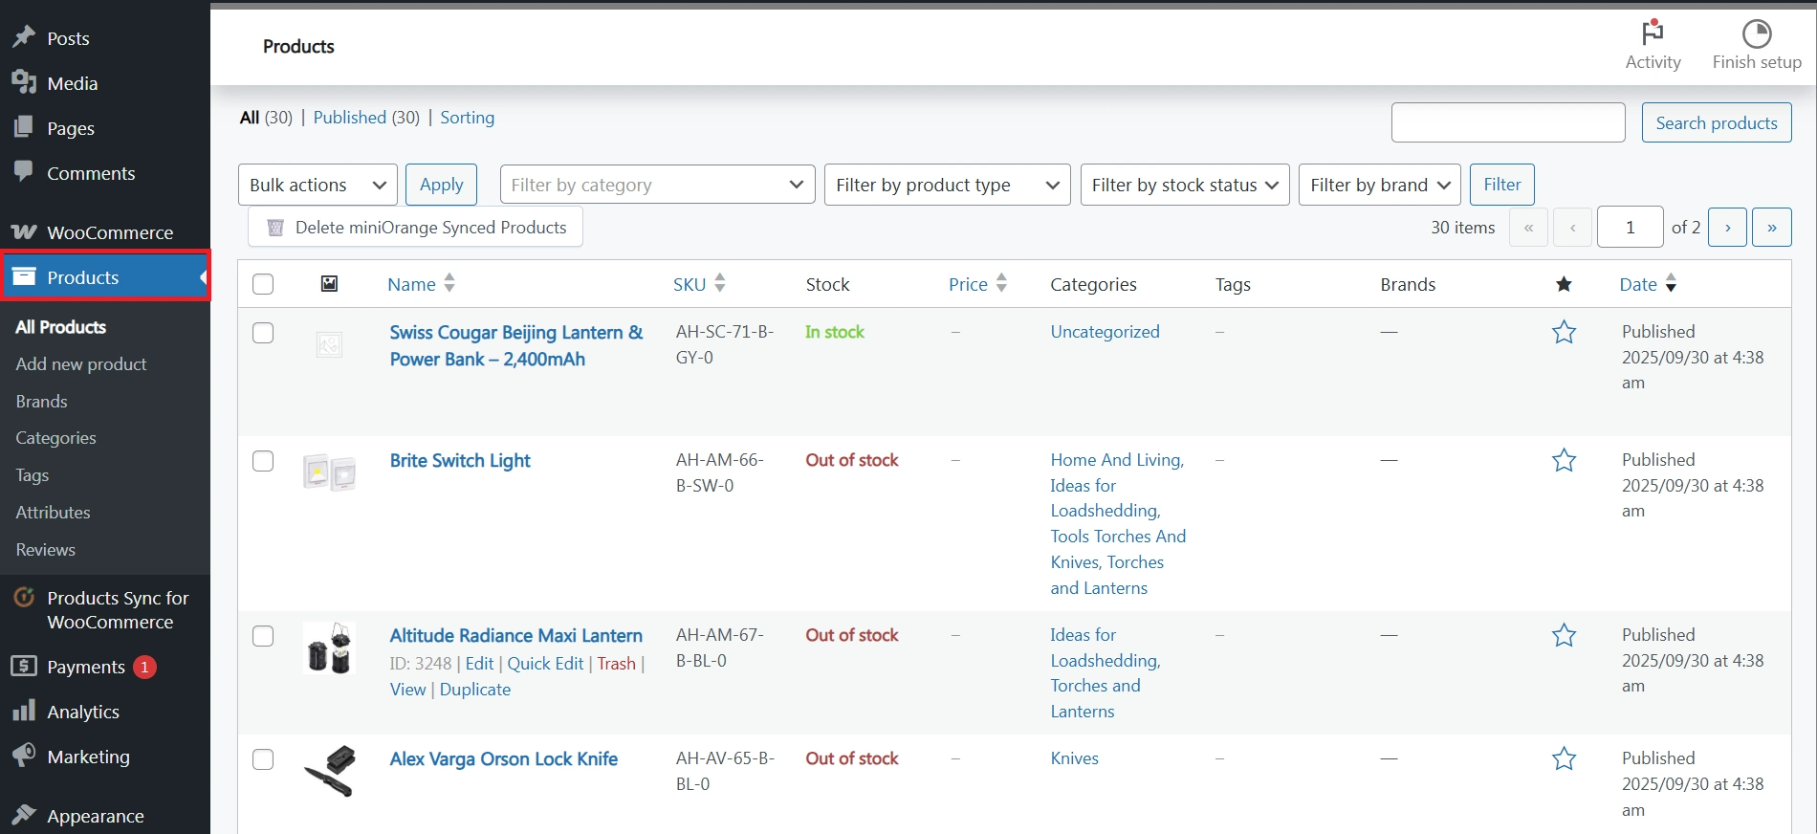Click the WooCommerce logo icon
Image resolution: width=1817 pixels, height=834 pixels.
click(24, 232)
